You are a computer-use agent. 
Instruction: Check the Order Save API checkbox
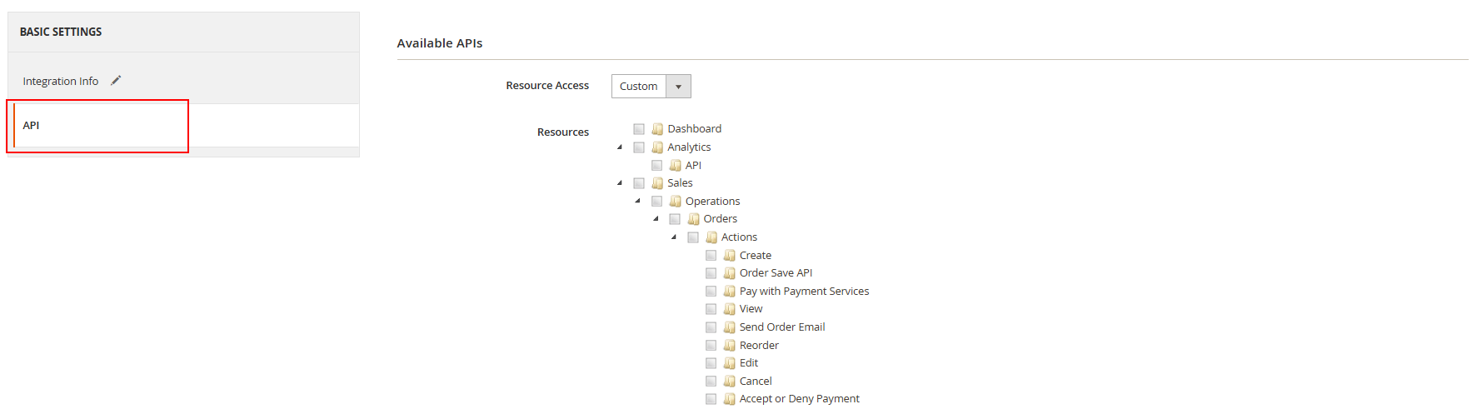pos(711,273)
